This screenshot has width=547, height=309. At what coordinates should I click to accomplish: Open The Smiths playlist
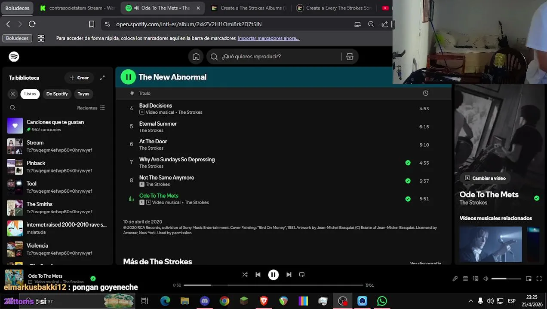[58, 208]
